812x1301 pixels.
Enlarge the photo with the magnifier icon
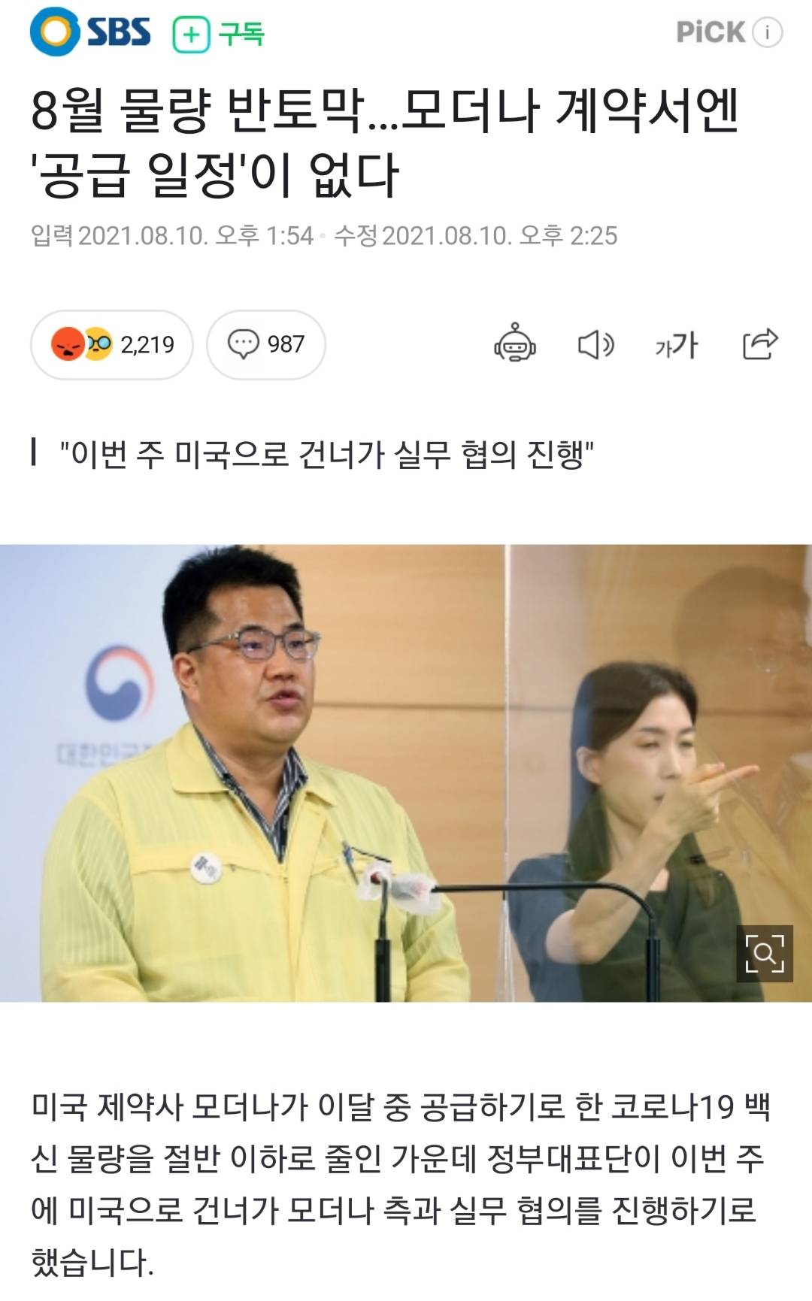[765, 954]
